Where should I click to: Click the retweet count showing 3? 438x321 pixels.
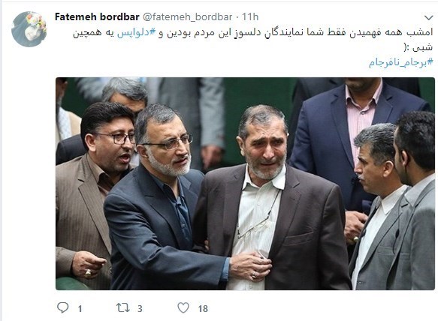click(140, 309)
